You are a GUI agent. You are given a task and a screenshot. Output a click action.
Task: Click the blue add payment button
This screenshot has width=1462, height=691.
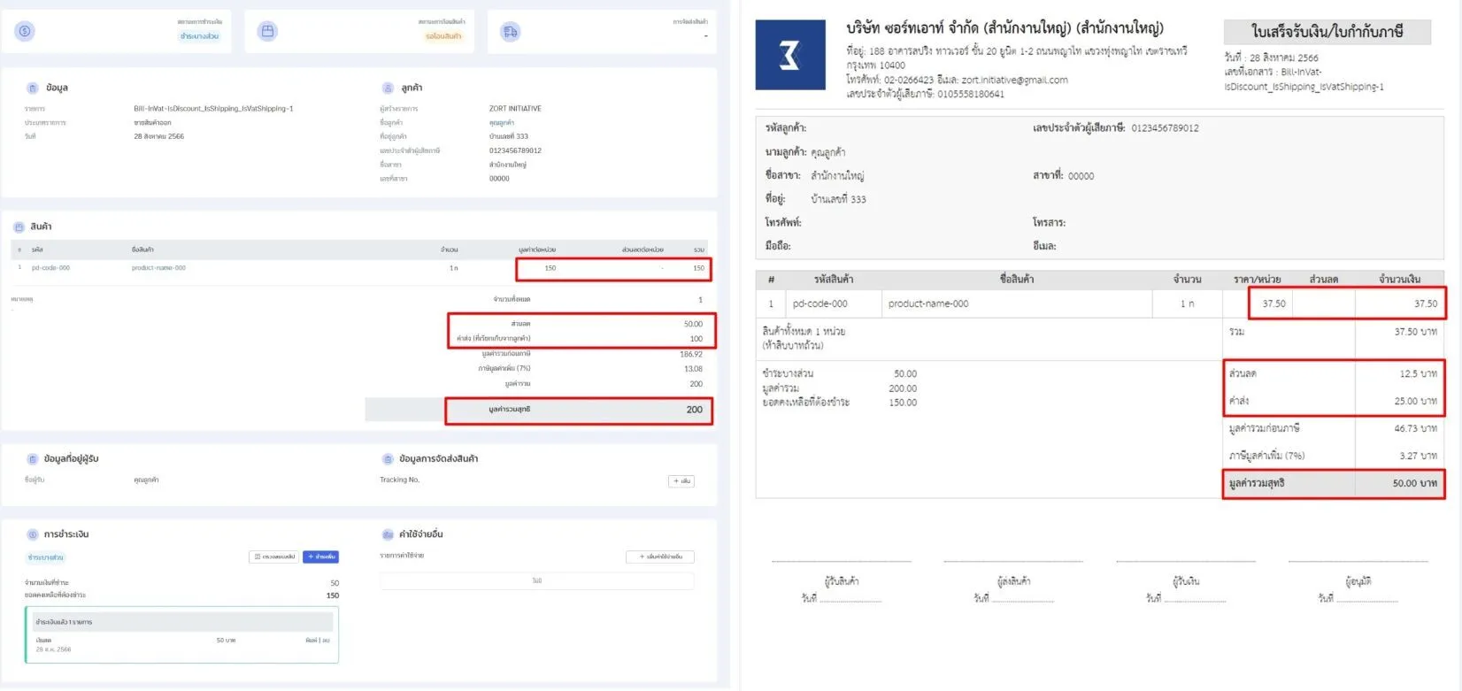(320, 557)
